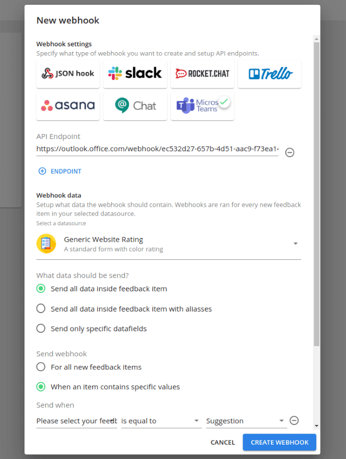Screen dimensions: 346x459
Task: Select 'For all new feedback items'
Action: click(x=40, y=367)
